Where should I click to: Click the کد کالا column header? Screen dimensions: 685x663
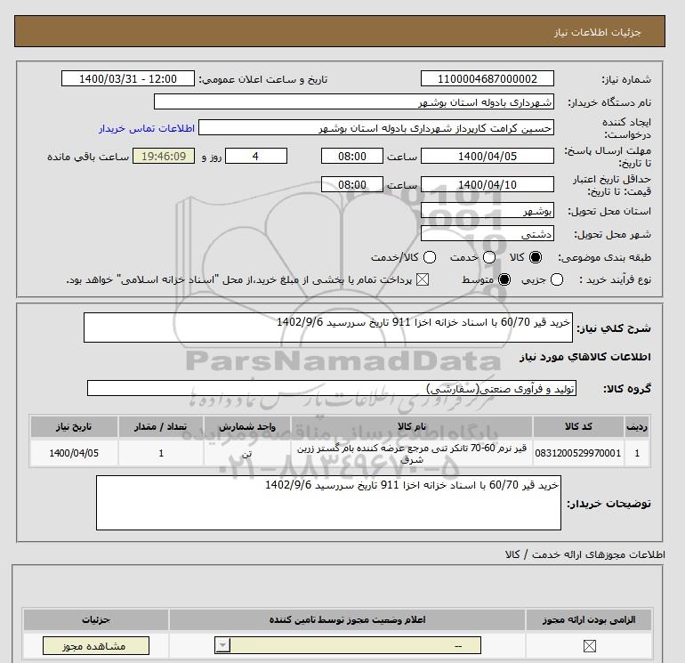[578, 426]
